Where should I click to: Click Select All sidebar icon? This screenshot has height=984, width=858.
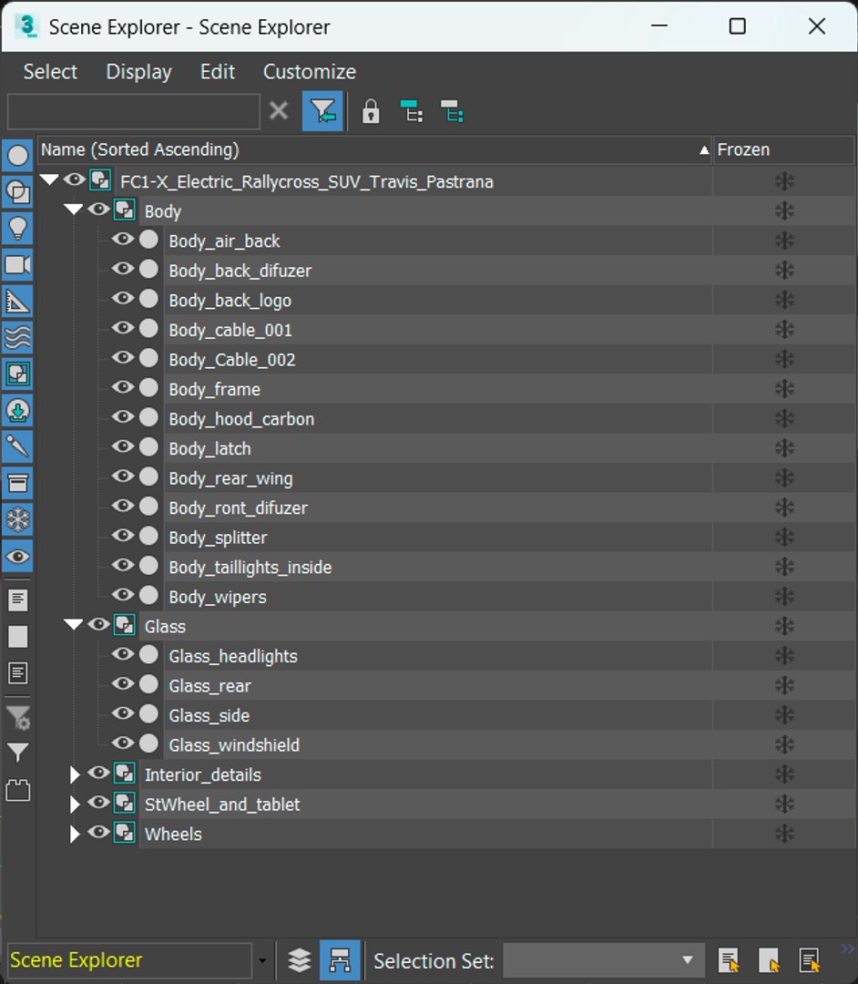(17, 600)
